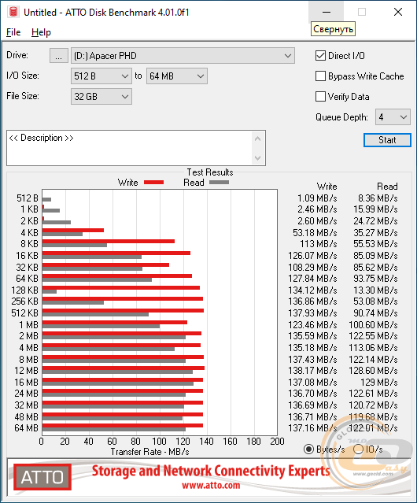Expand the File Size 32 GB dropdown
The height and width of the screenshot is (503, 417).
coord(101,97)
